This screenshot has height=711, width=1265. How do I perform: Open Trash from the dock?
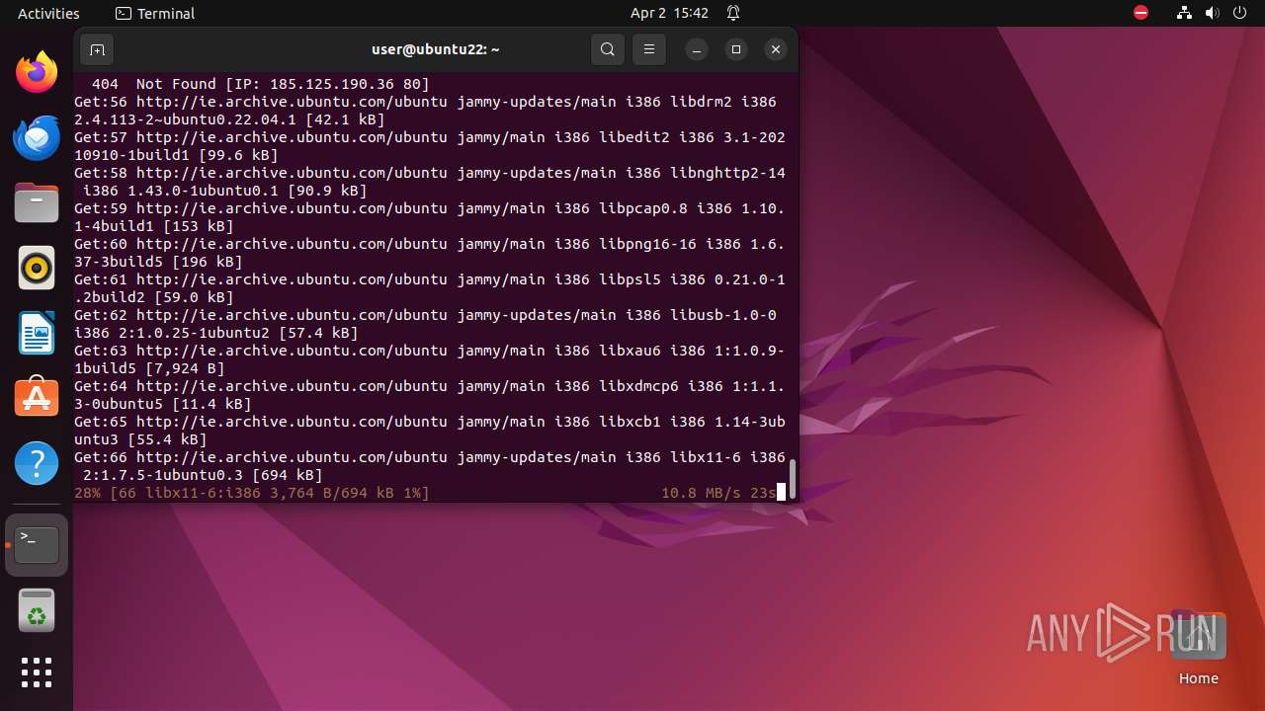tap(37, 610)
